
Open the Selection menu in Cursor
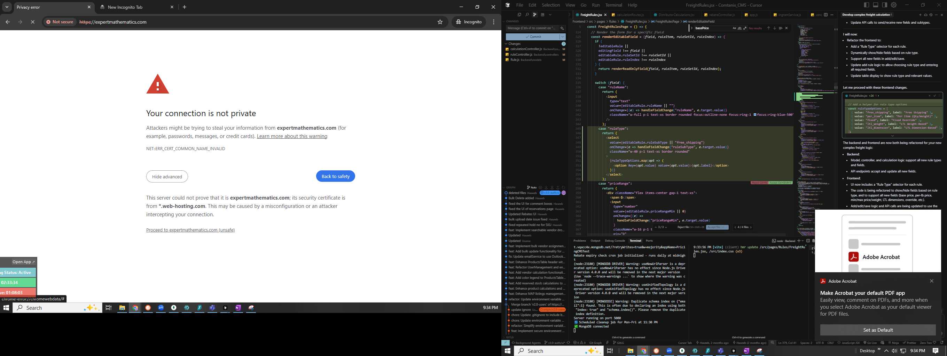(x=551, y=5)
